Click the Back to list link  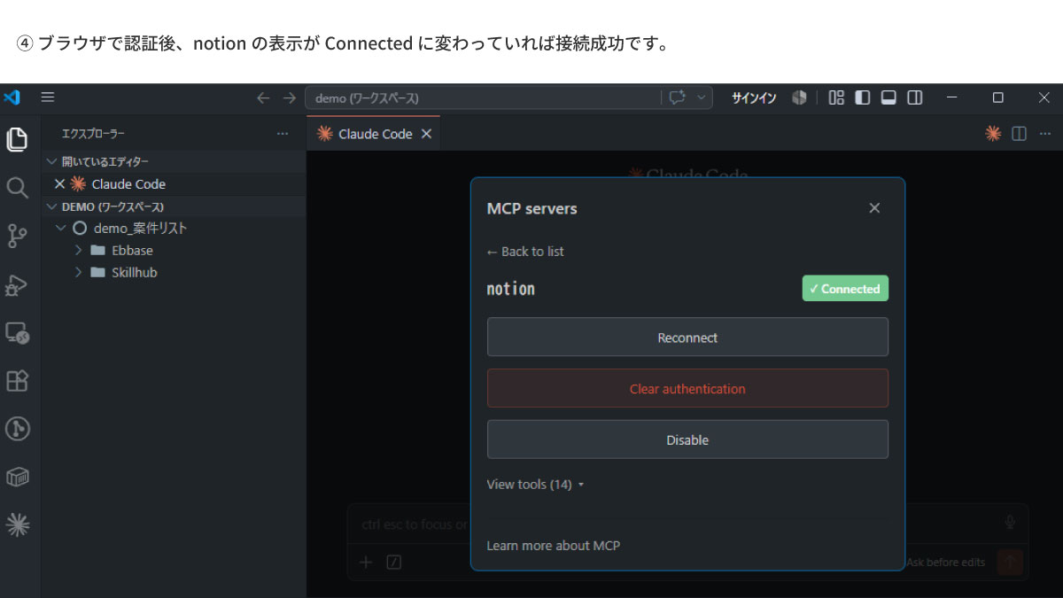[525, 252]
